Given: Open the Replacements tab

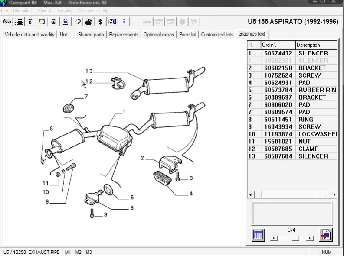Looking at the screenshot, I should tap(124, 35).
